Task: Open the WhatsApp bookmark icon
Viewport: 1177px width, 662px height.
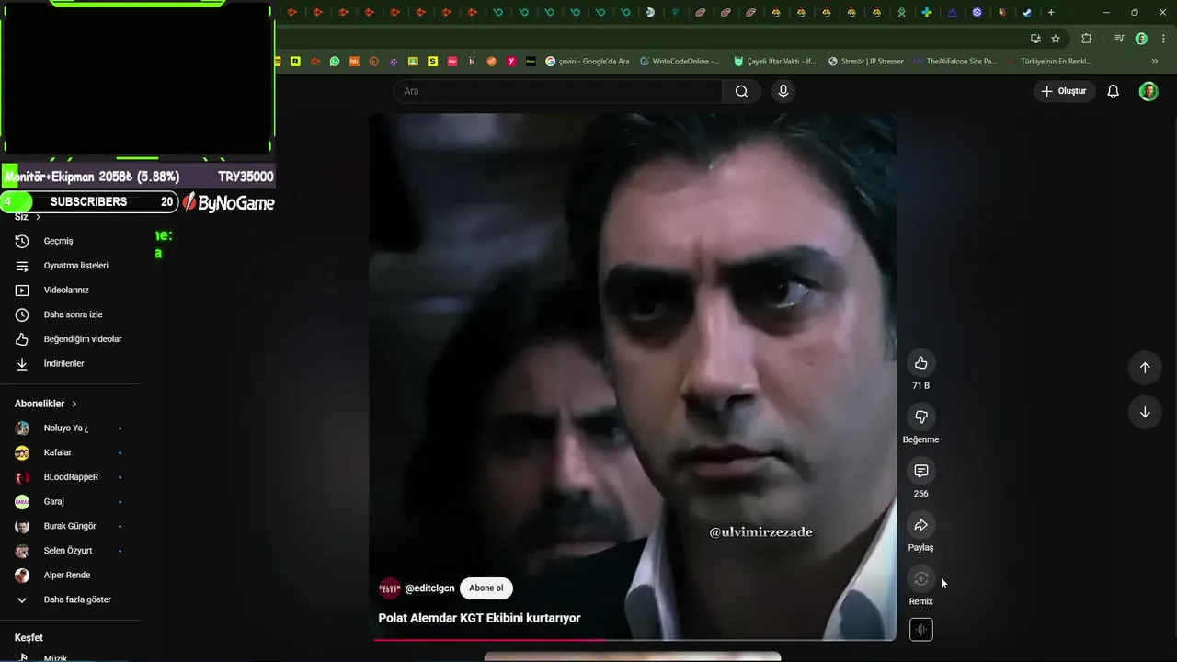Action: (x=335, y=62)
